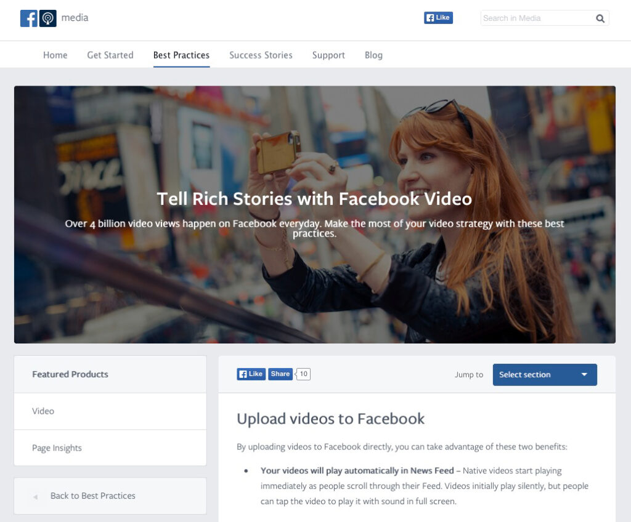Open the Video link in the sidebar
The height and width of the screenshot is (522, 631).
pos(43,411)
